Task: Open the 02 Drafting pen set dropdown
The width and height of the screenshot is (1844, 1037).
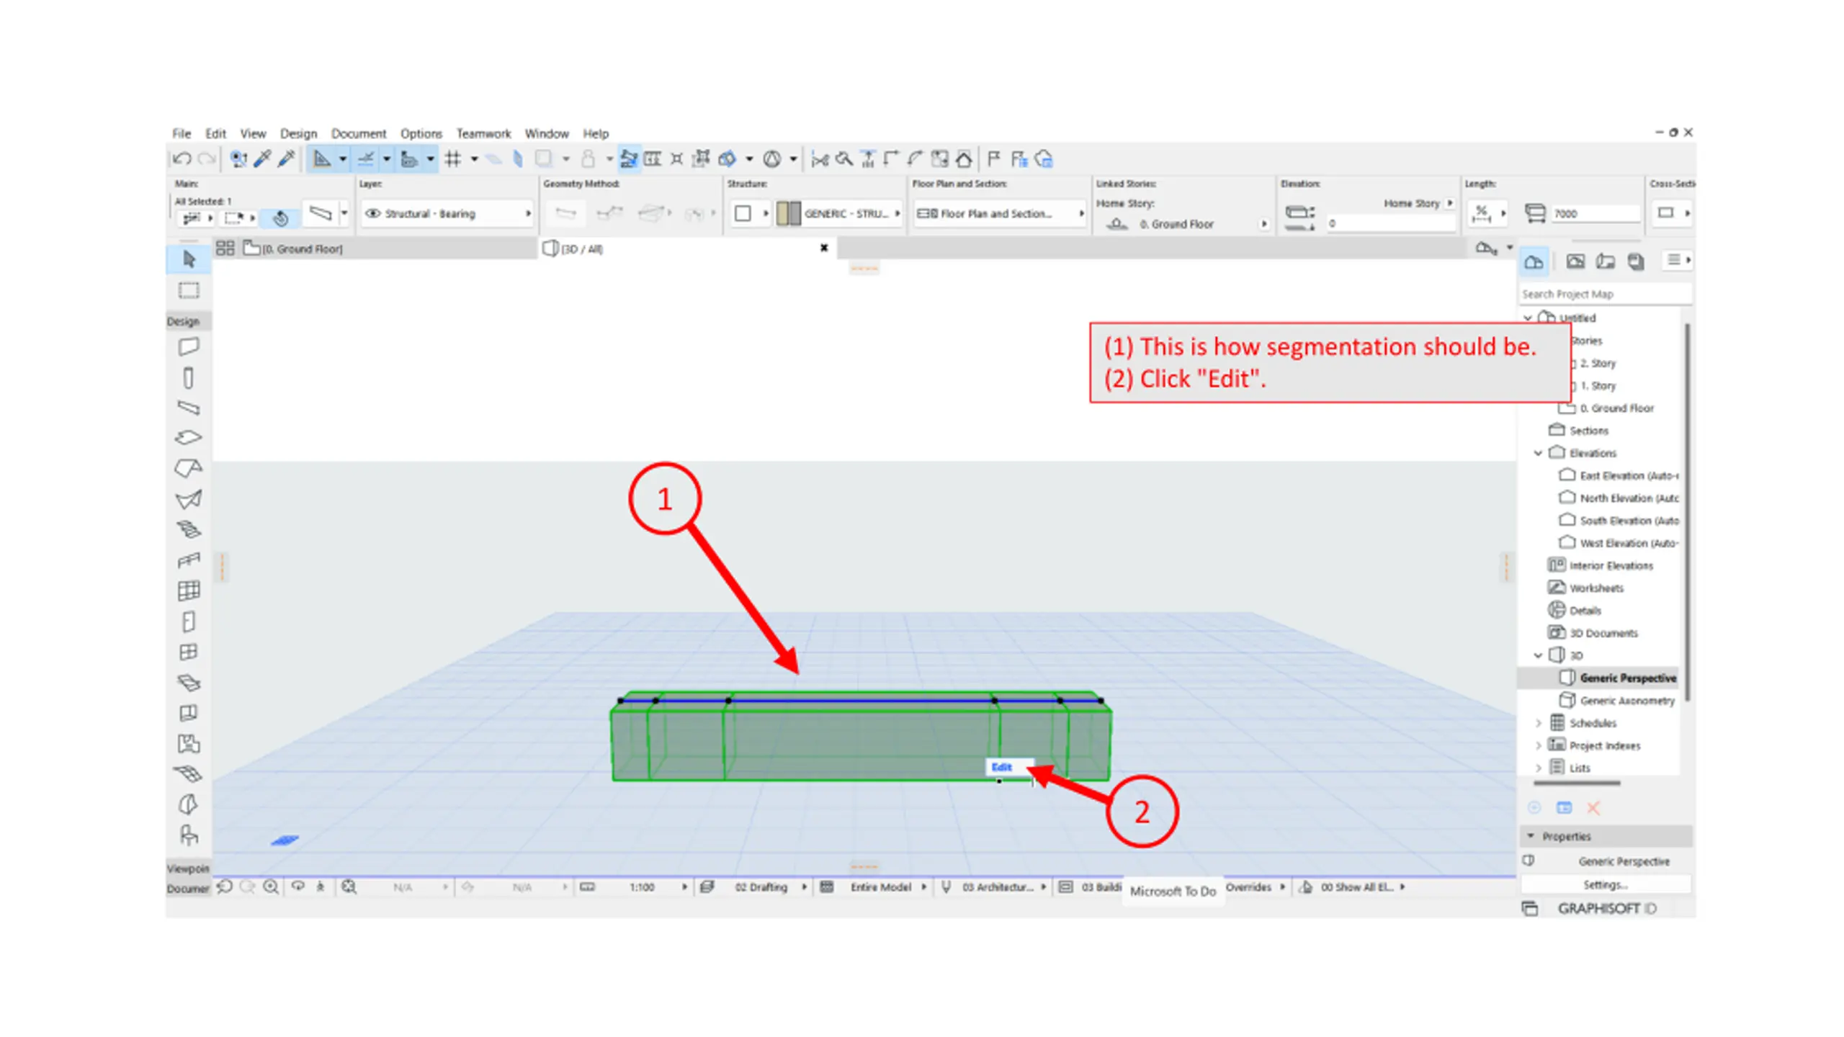Action: pyautogui.click(x=753, y=886)
